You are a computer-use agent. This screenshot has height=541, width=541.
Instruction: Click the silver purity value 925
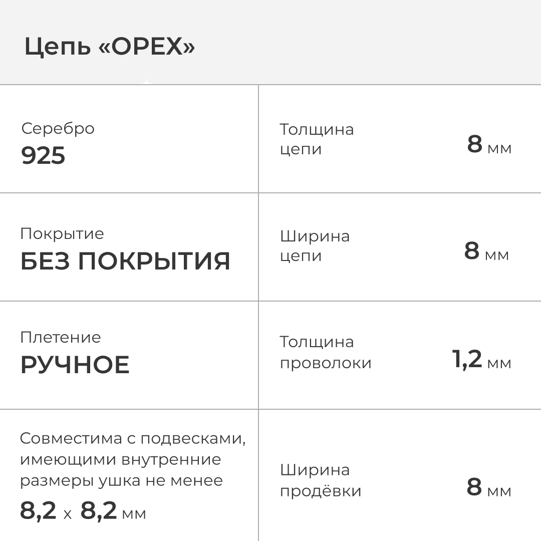pyautogui.click(x=43, y=156)
